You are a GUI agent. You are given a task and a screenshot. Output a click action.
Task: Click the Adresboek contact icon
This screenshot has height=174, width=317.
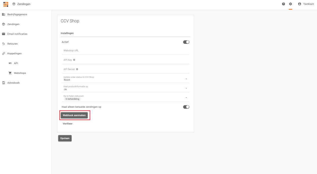(3, 83)
